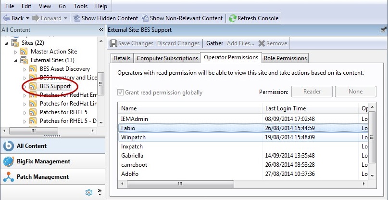Show more domain buttons chevron

click(100, 192)
